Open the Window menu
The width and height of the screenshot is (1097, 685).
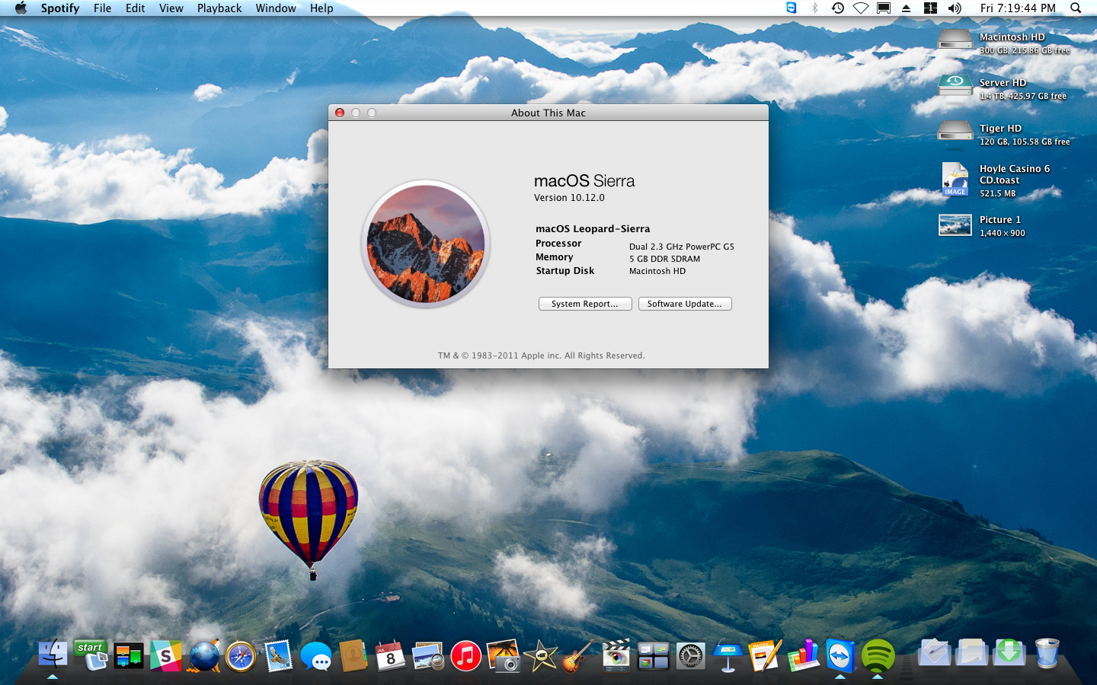tap(276, 8)
